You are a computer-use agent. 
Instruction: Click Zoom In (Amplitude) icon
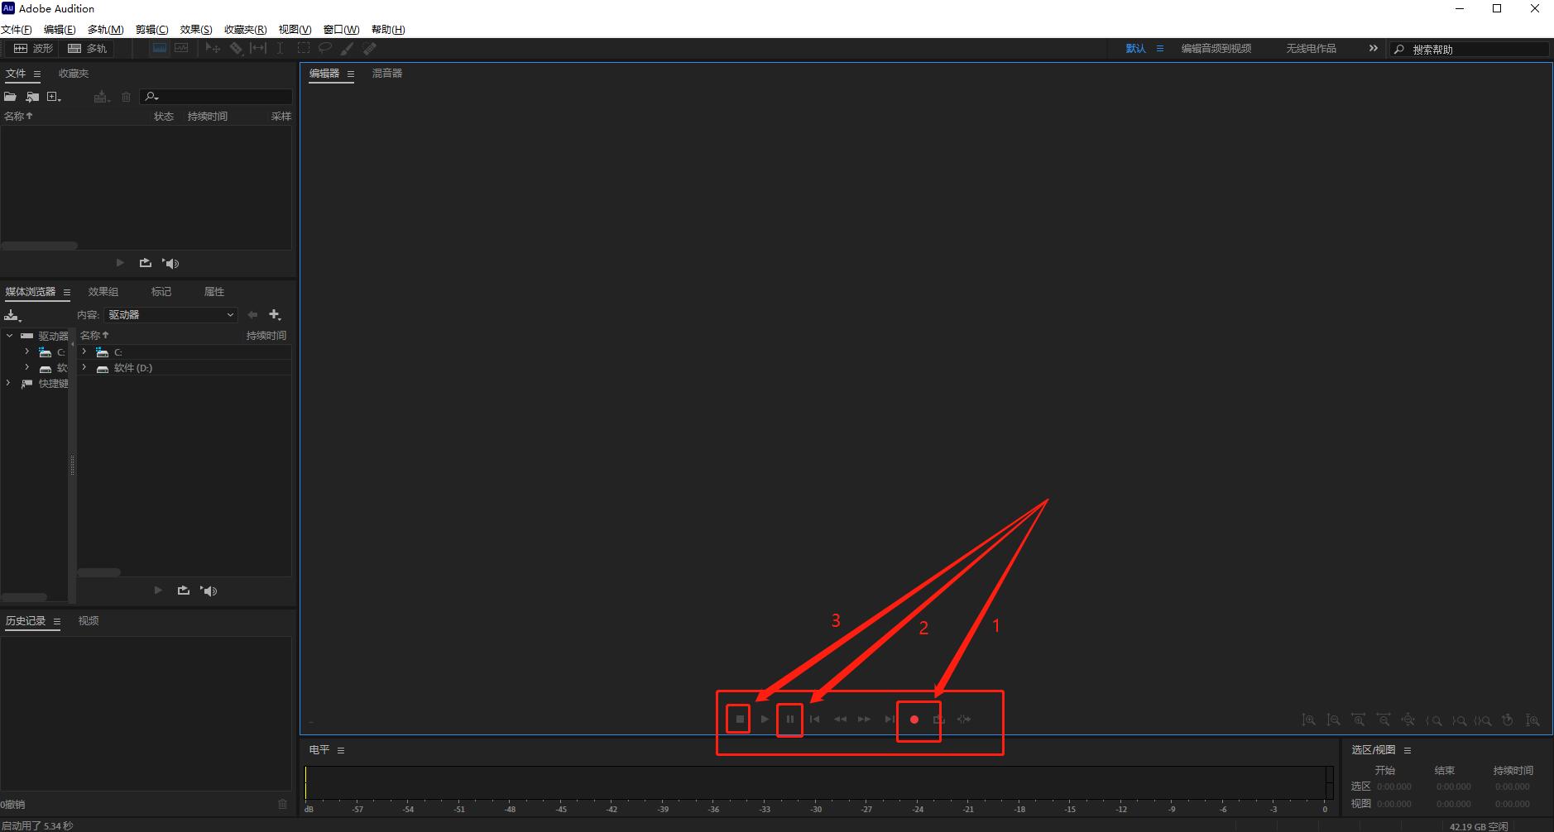(1308, 720)
